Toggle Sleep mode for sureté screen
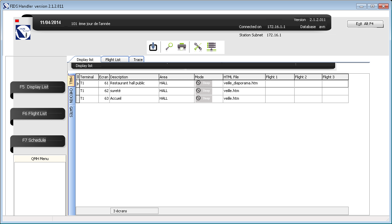This screenshot has width=392, height=224. 204,91
